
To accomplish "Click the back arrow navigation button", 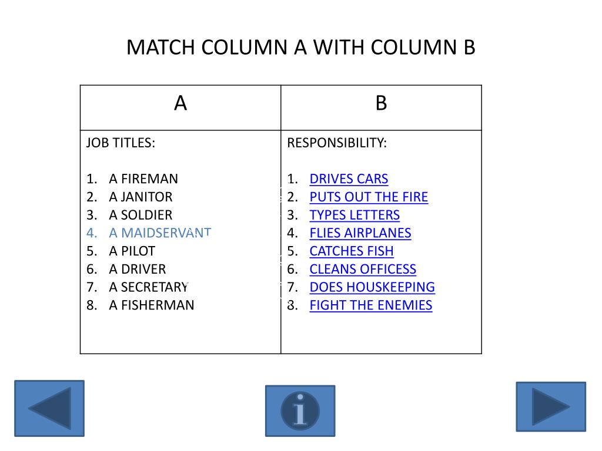I will [49, 409].
